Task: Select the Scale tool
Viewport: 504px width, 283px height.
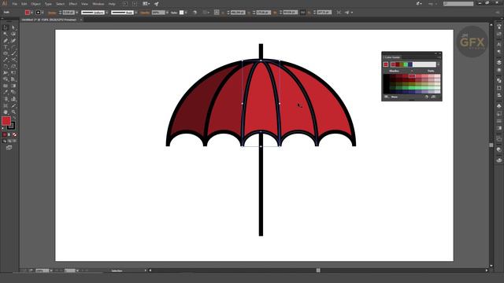Action: click(x=13, y=66)
